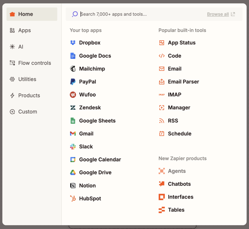Click the IMAP icon
249x229 pixels.
(162, 95)
